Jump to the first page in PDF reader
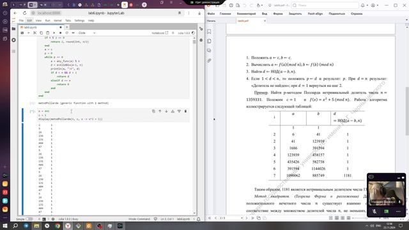 [x=210, y=218]
